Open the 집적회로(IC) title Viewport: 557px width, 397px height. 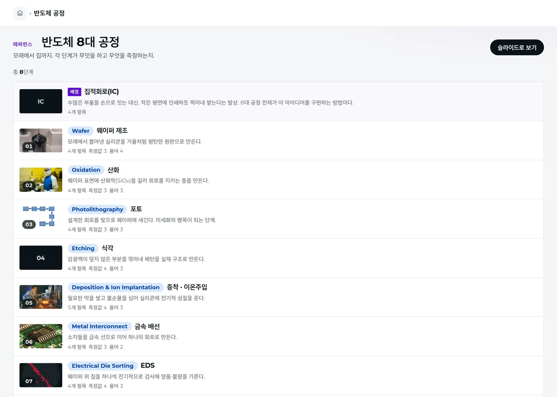[102, 92]
